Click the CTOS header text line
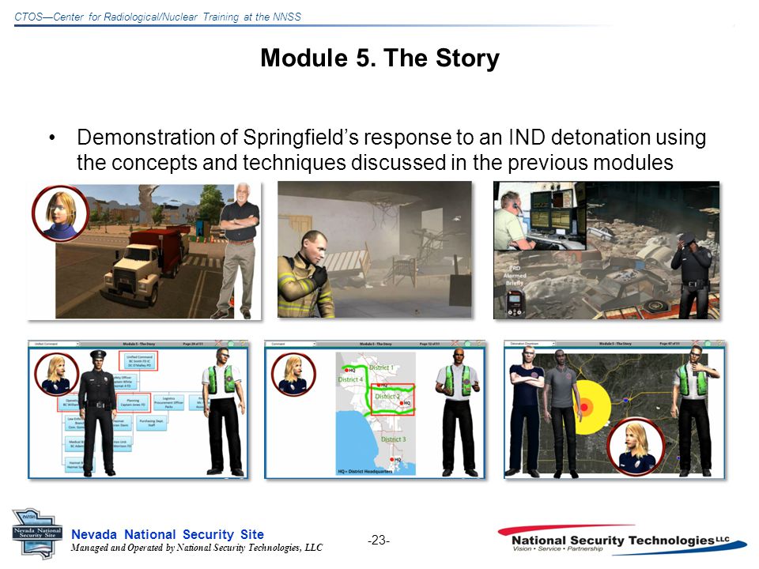Image resolution: width=759 pixels, height=569 pixels. [157, 17]
